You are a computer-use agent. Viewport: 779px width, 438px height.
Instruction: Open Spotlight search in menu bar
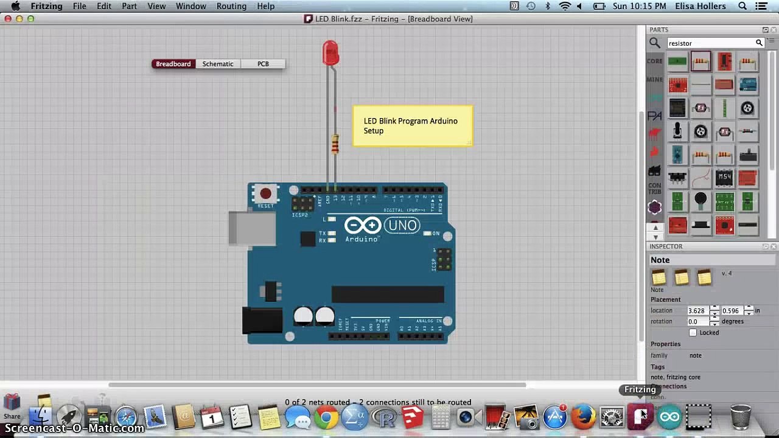[742, 6]
